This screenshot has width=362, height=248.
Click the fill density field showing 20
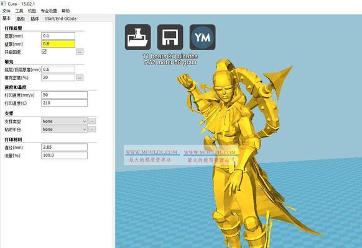tap(58, 77)
